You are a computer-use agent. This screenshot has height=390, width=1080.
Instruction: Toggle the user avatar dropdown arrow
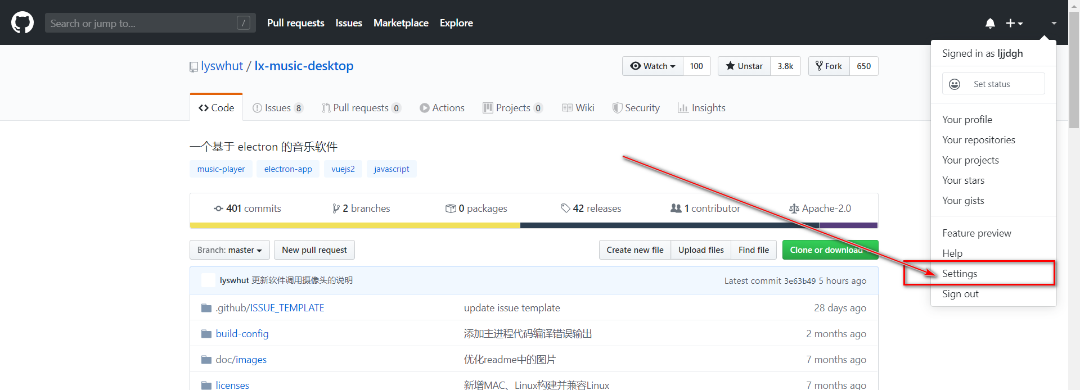[x=1054, y=23]
